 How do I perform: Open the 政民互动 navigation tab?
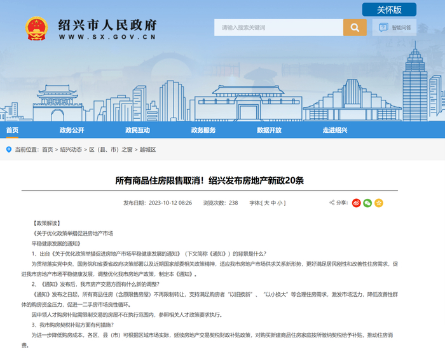point(138,130)
